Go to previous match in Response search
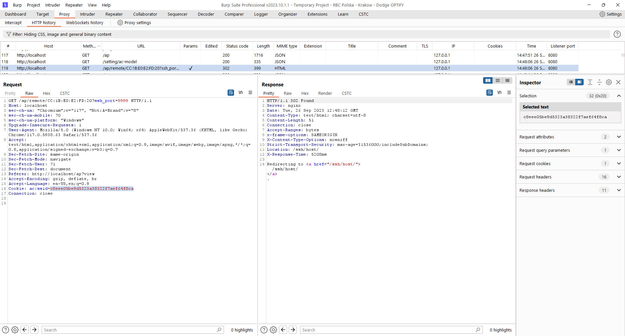 [x=283, y=329]
